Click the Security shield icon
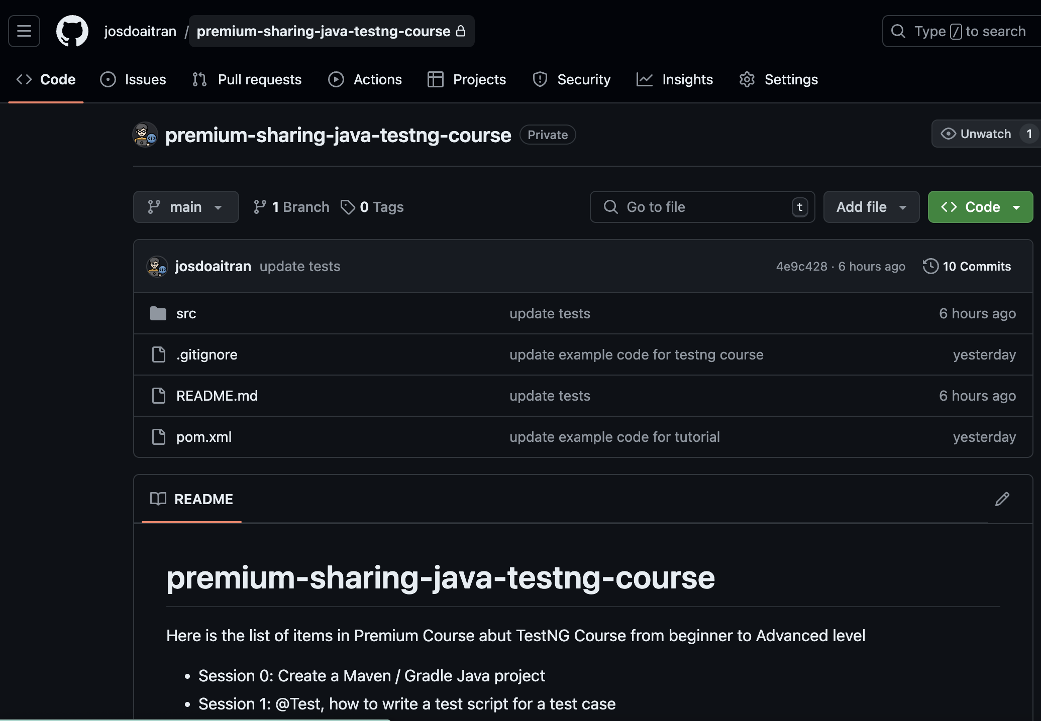This screenshot has height=721, width=1041. click(540, 79)
